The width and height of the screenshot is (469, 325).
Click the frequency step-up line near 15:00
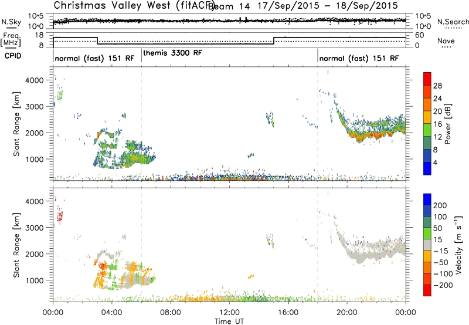tap(274, 40)
